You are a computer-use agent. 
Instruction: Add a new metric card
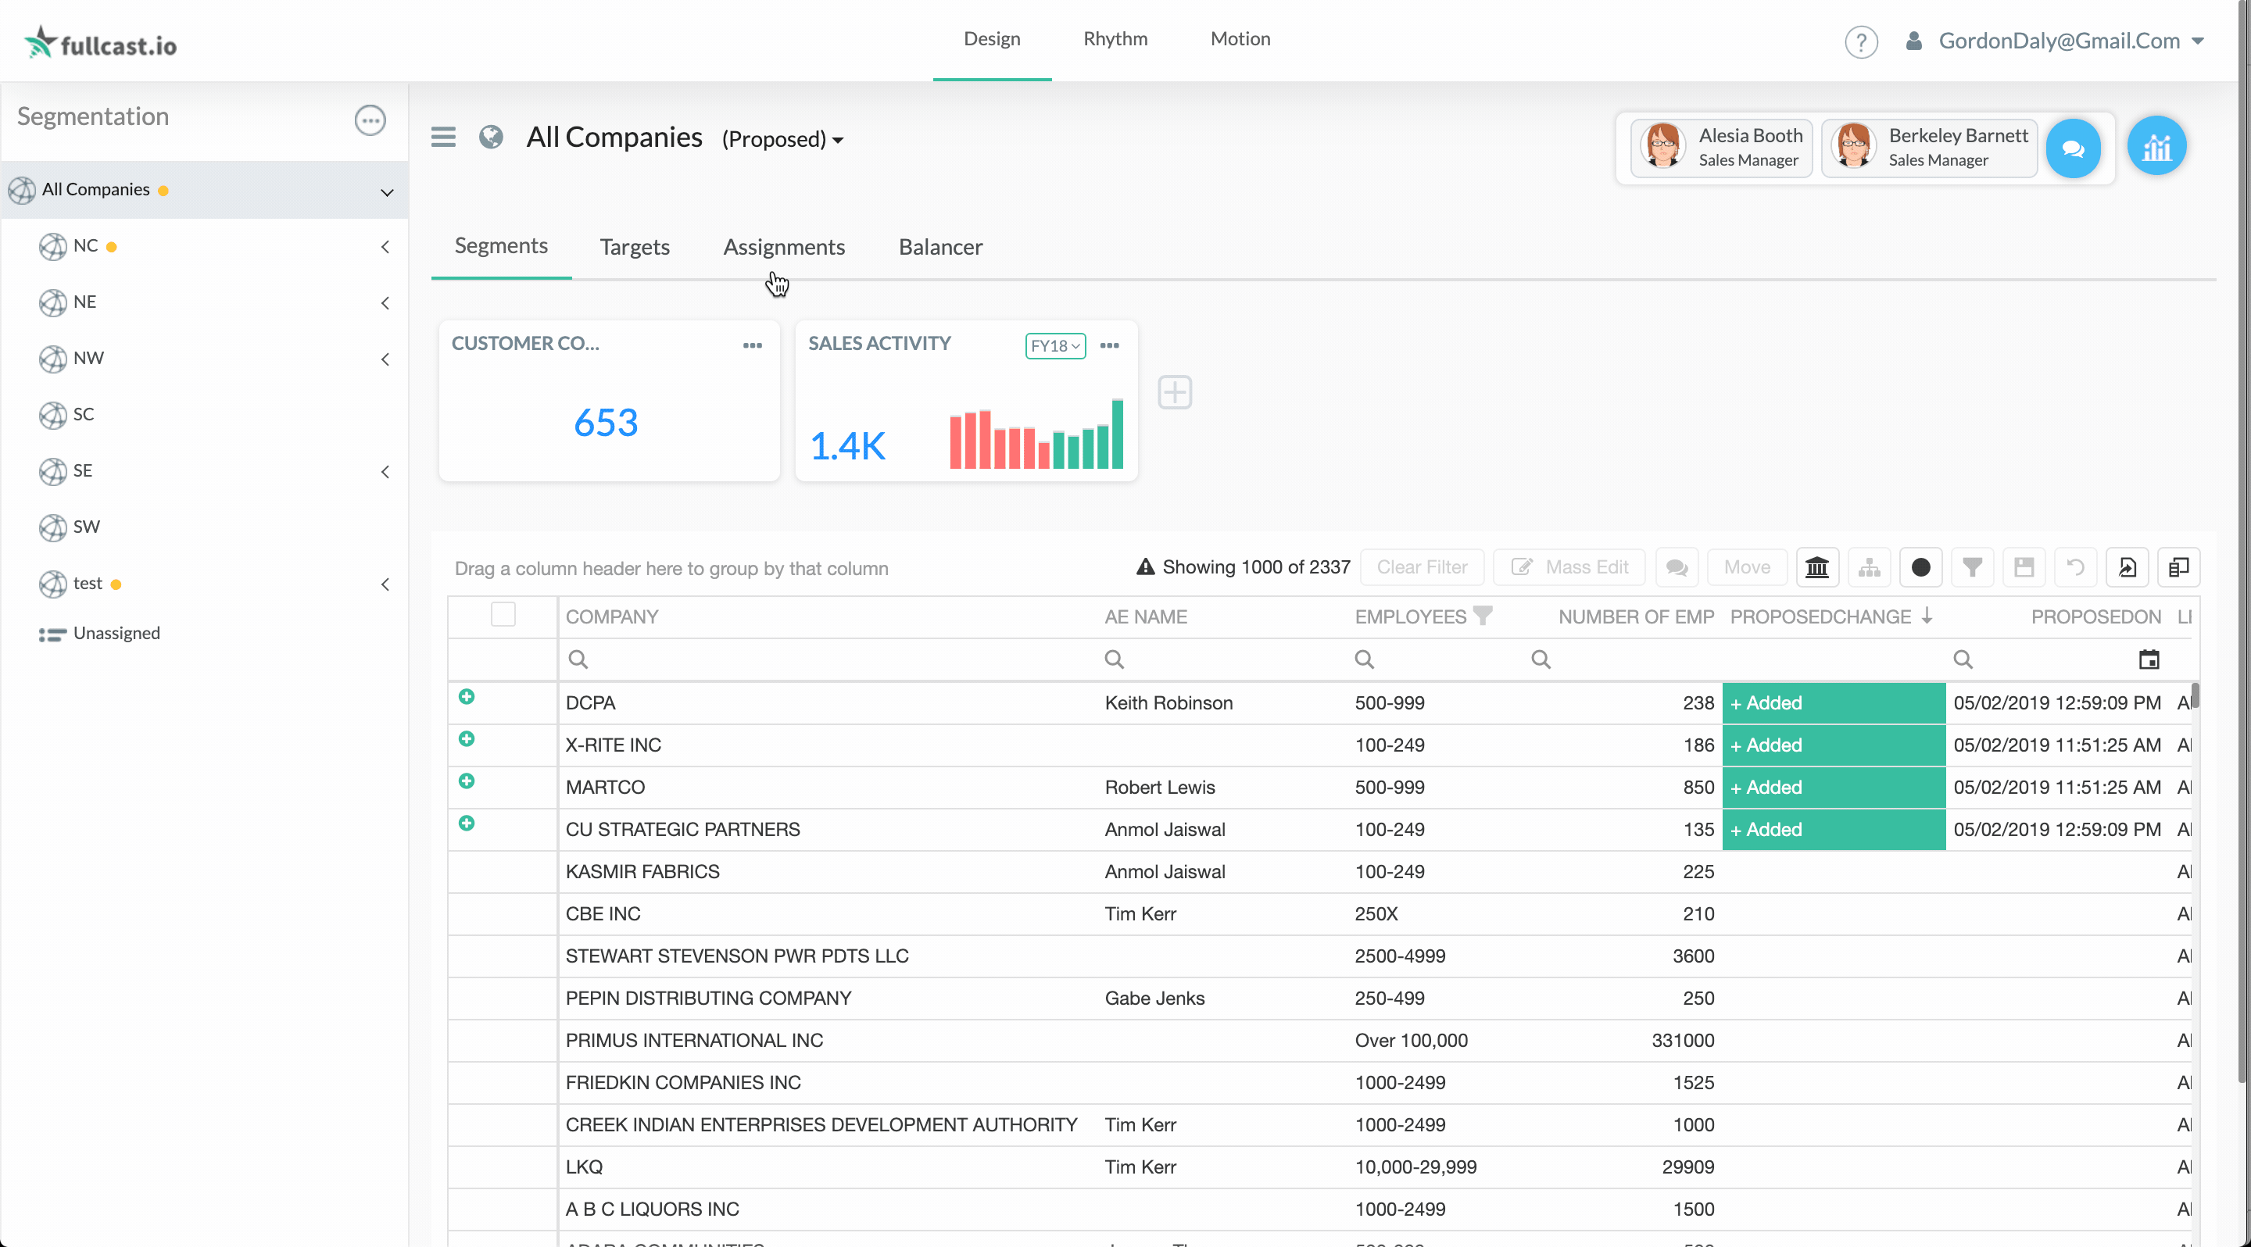(x=1175, y=392)
